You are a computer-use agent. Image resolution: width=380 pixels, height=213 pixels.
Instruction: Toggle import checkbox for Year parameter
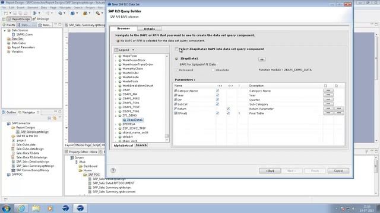tap(217, 95)
